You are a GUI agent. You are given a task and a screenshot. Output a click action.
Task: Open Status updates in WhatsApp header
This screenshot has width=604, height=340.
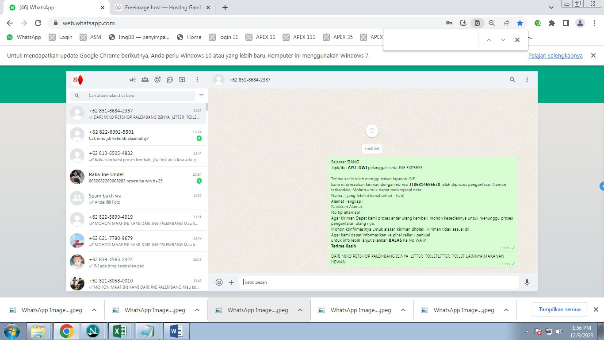click(157, 80)
